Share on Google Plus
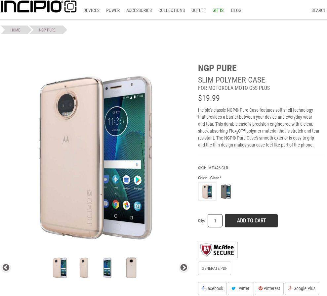Image resolution: width=327 pixels, height=296 pixels. pyautogui.click(x=302, y=288)
